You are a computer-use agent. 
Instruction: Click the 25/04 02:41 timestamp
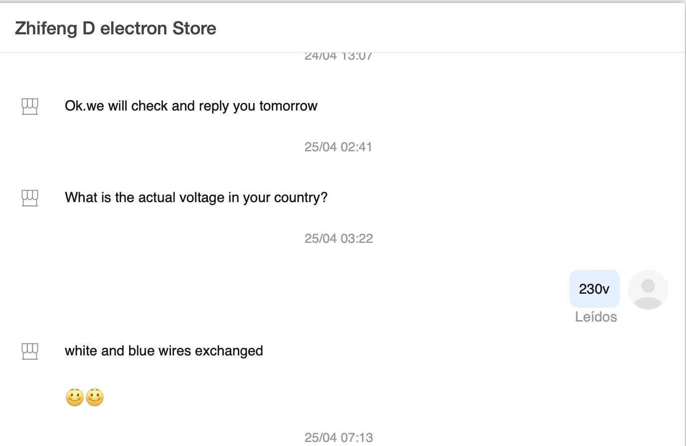pos(339,147)
